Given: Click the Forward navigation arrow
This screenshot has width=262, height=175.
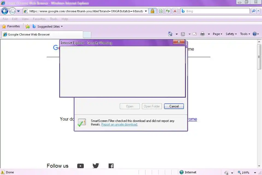Looking at the screenshot, I should pyautogui.click(x=12, y=11).
